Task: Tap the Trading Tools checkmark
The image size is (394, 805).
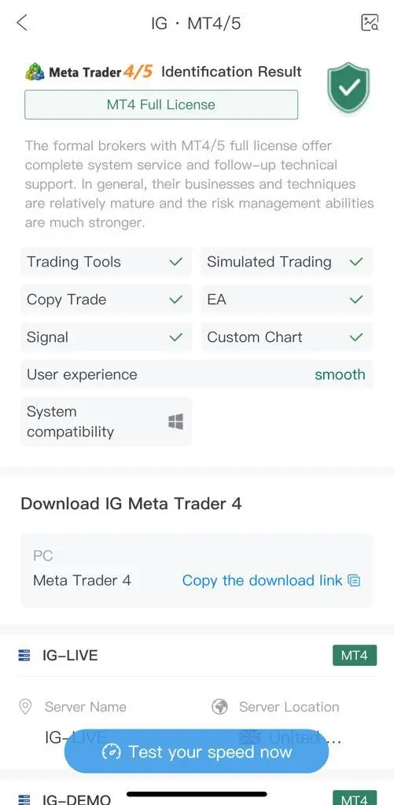Action: point(175,262)
